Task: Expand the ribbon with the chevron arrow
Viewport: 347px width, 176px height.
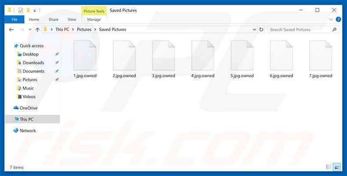Action: point(331,19)
